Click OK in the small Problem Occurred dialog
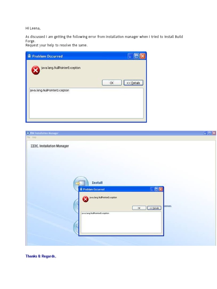This screenshot has height=289, width=217. [139, 208]
